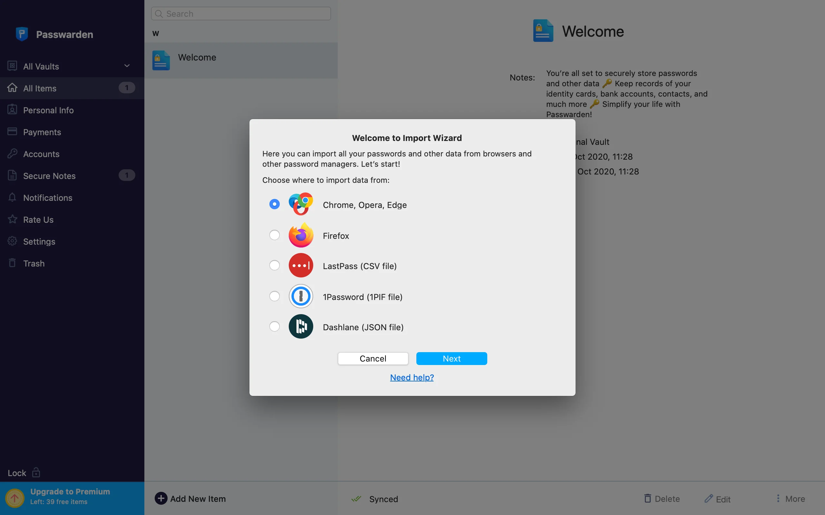The height and width of the screenshot is (515, 825).
Task: Choose the Chrome, Opera, Edge radio button
Action: pos(275,204)
